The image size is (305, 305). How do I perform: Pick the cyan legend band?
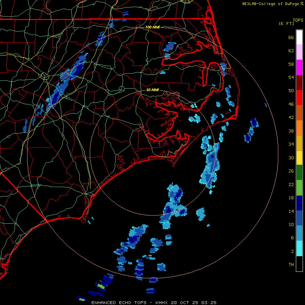tap(299, 248)
